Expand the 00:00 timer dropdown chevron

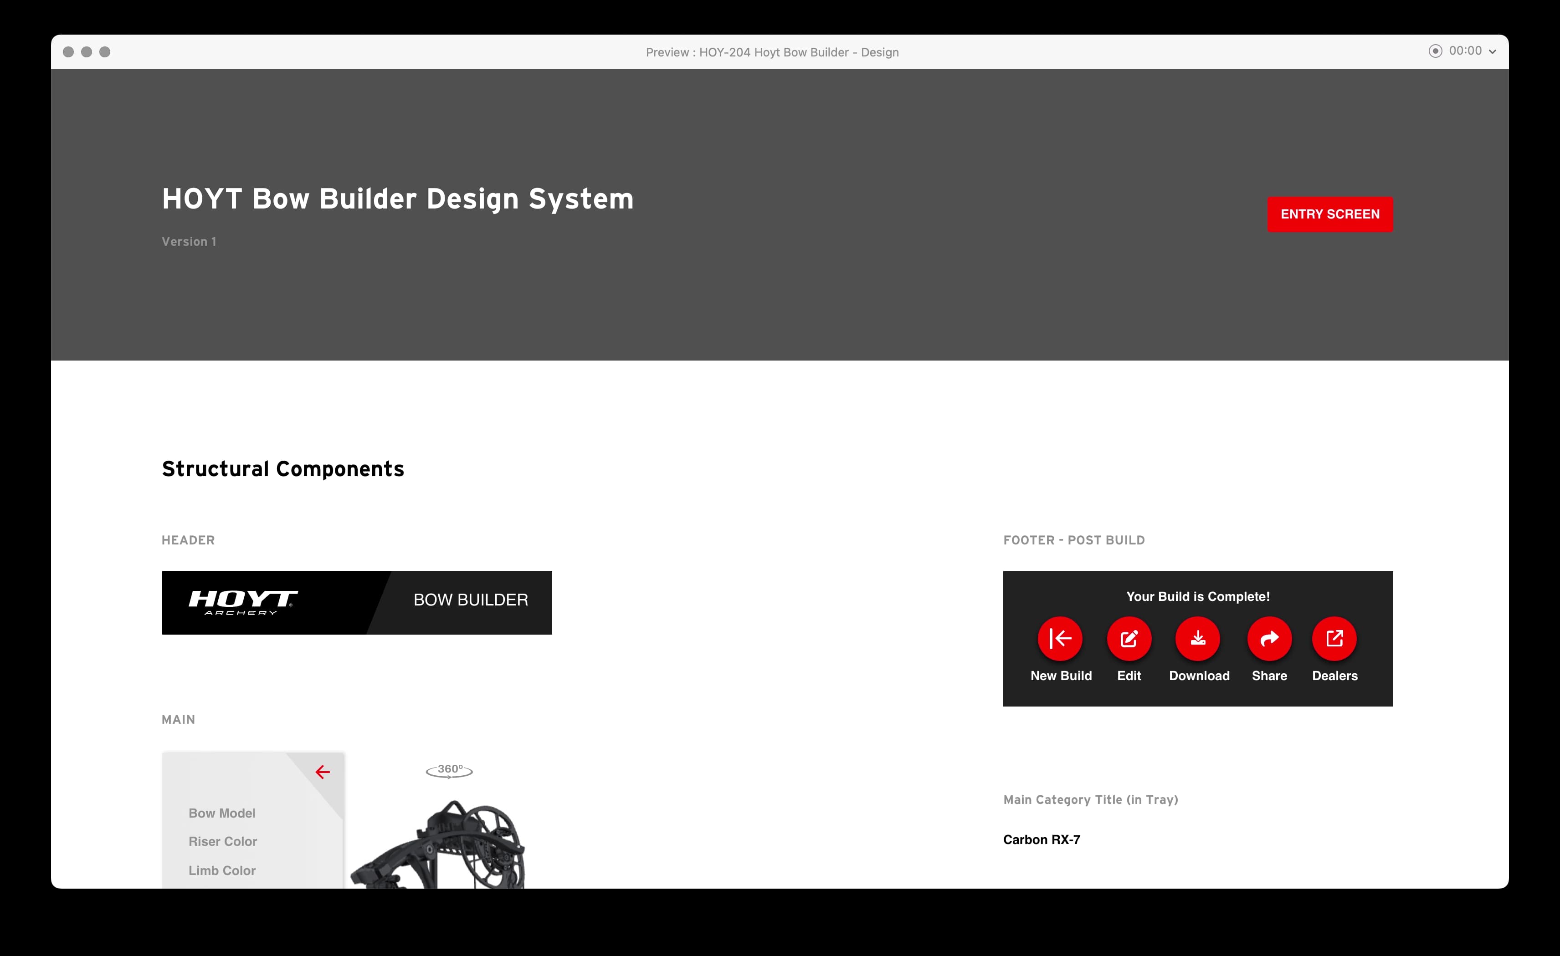[x=1492, y=52]
